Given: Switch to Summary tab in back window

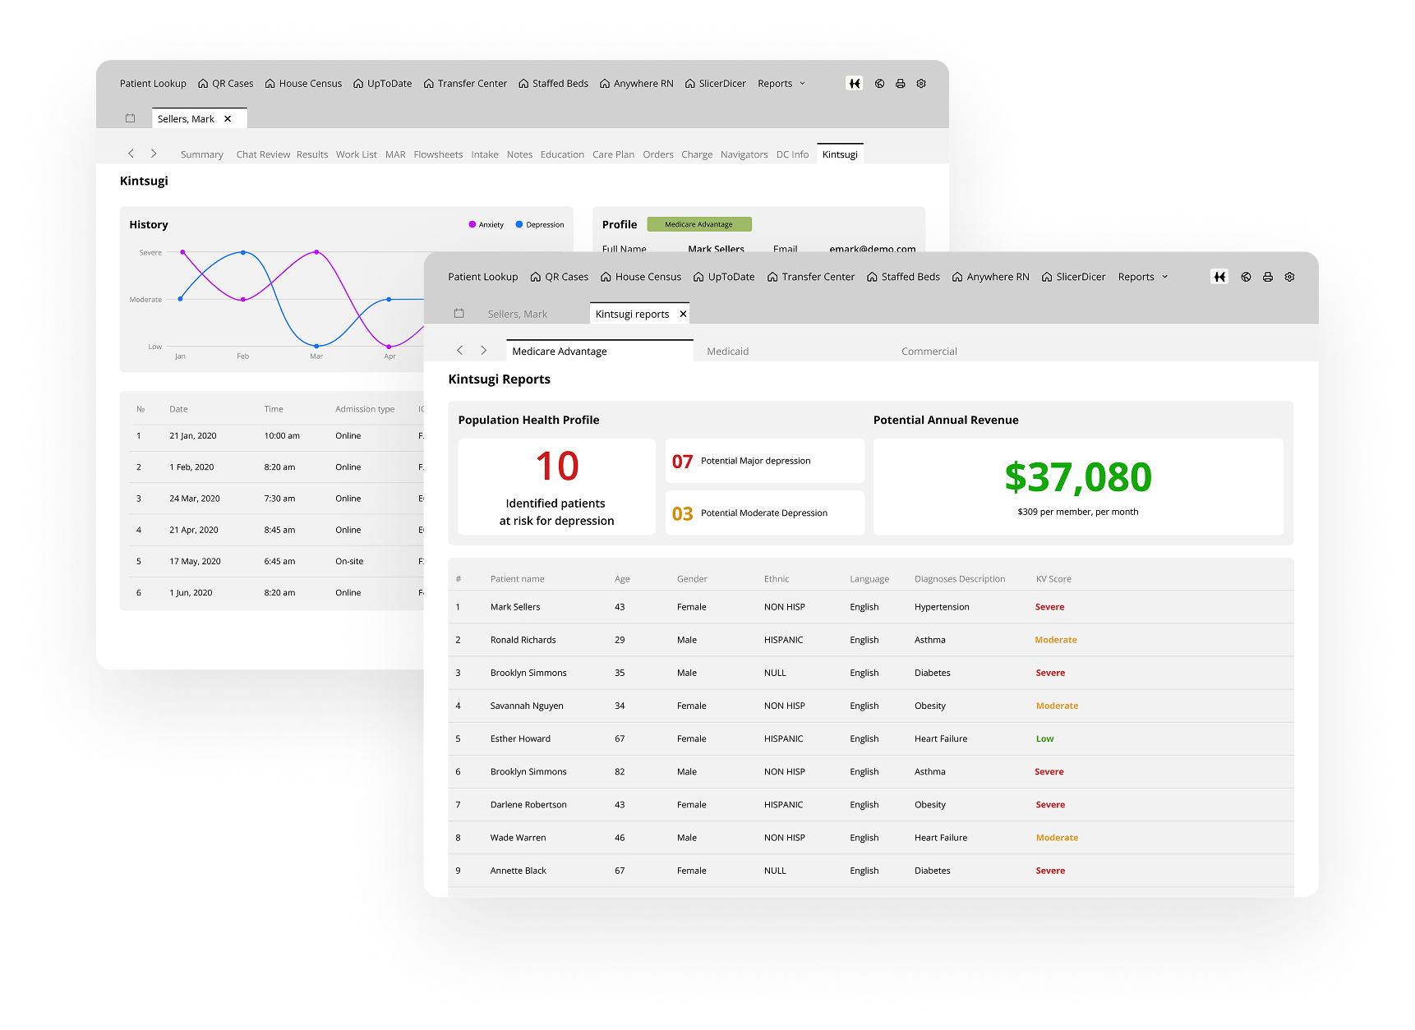Looking at the screenshot, I should point(202,154).
